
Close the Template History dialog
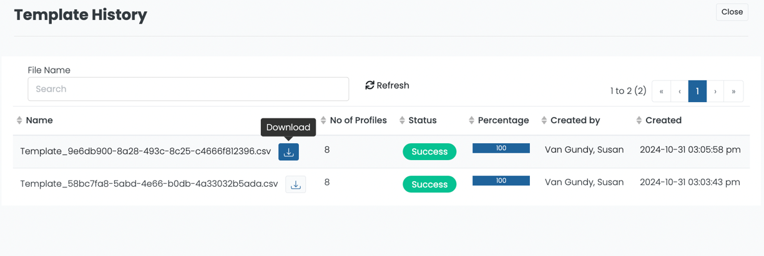click(732, 12)
